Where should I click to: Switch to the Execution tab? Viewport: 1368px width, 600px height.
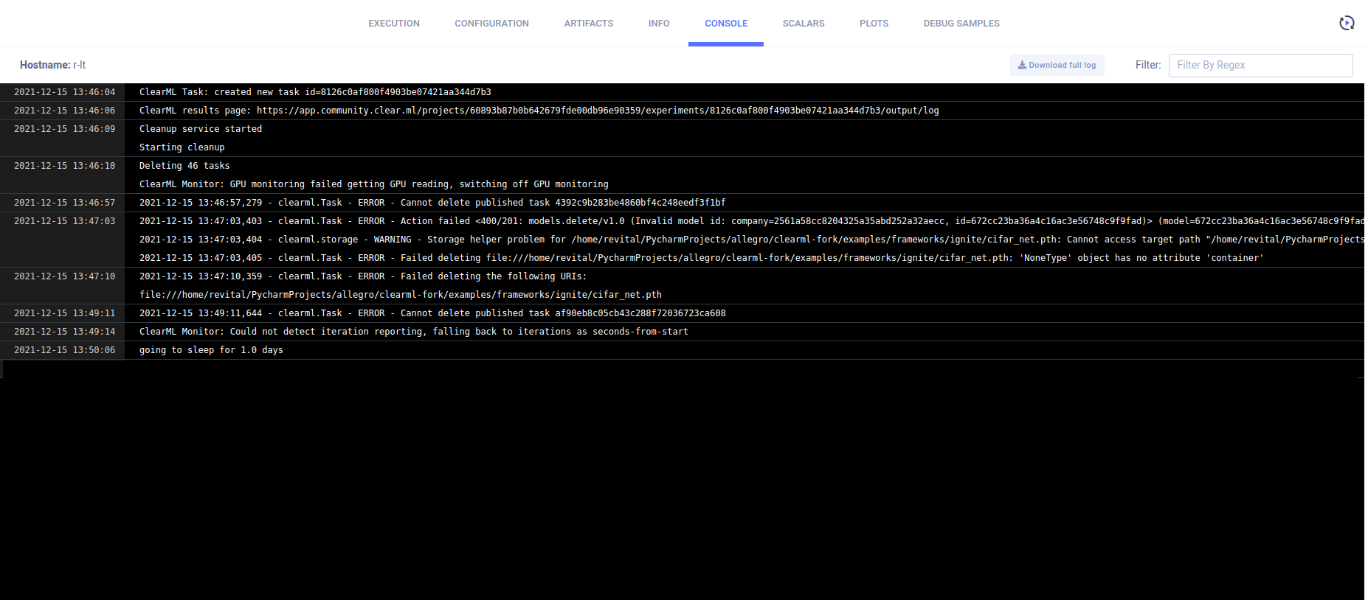click(x=394, y=24)
